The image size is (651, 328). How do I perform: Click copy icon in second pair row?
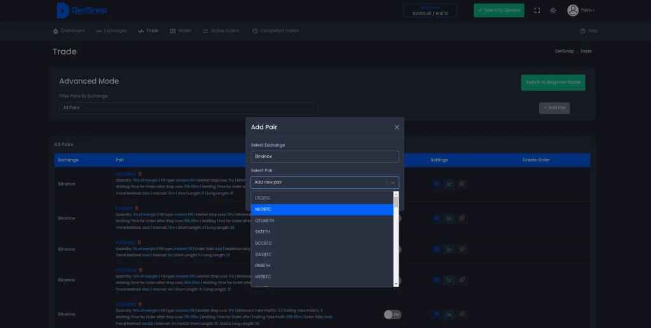(462, 218)
